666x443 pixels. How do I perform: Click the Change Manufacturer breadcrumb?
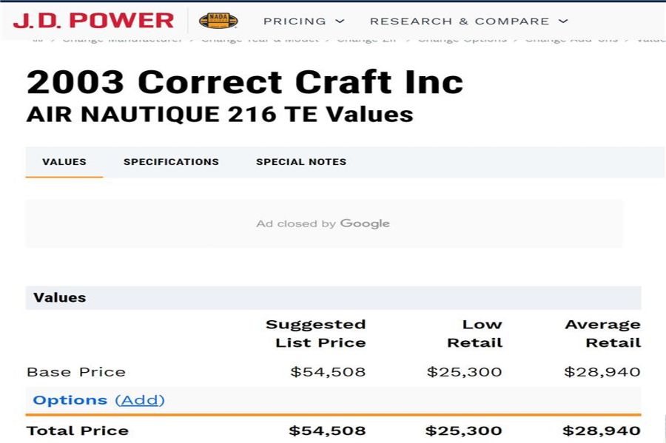click(x=122, y=40)
